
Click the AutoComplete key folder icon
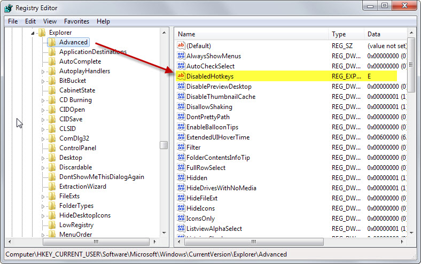pyautogui.click(x=52, y=61)
